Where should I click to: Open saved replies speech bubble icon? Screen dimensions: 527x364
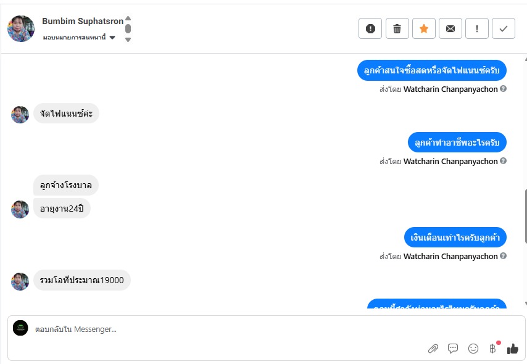[453, 349]
